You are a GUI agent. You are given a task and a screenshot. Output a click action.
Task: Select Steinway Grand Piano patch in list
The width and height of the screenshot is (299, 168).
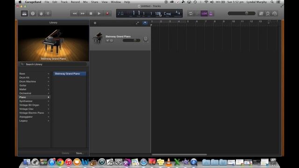[70, 74]
